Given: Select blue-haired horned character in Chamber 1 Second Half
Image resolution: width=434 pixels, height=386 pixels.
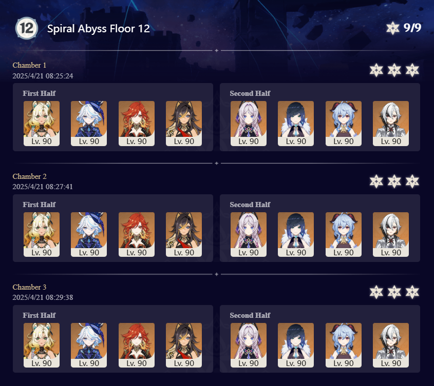Looking at the screenshot, I should [344, 123].
